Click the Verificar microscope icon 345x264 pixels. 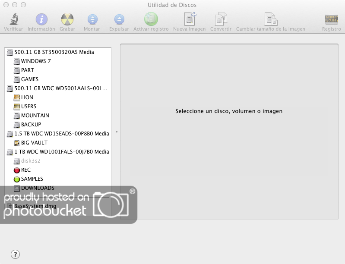point(14,19)
